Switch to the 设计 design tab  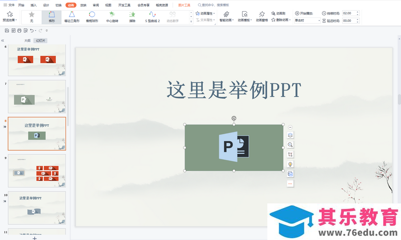click(46, 5)
